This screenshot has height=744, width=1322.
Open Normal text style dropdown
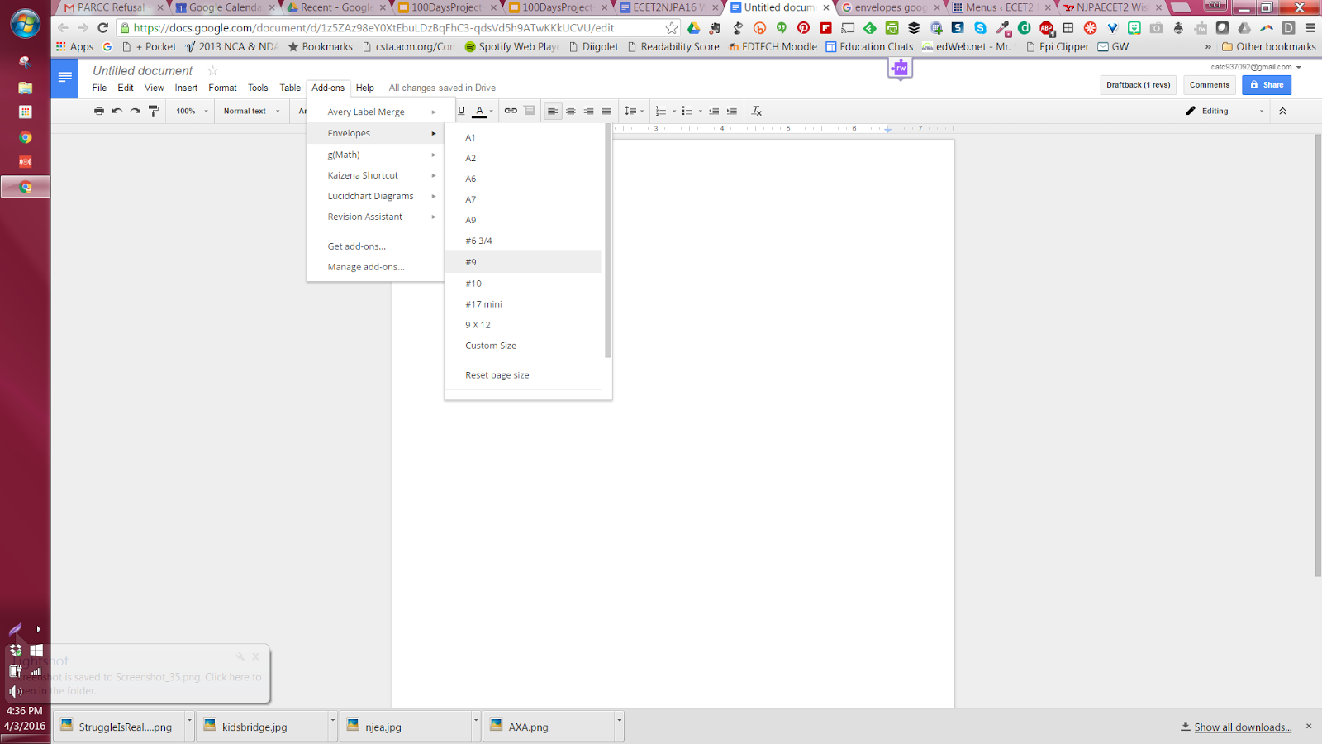[252, 111]
